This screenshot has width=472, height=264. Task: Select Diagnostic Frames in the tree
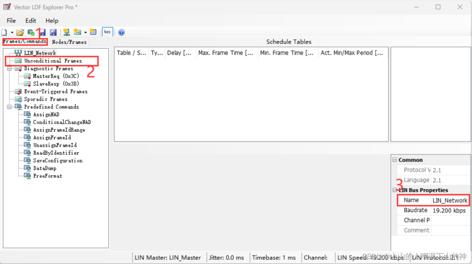coord(49,68)
